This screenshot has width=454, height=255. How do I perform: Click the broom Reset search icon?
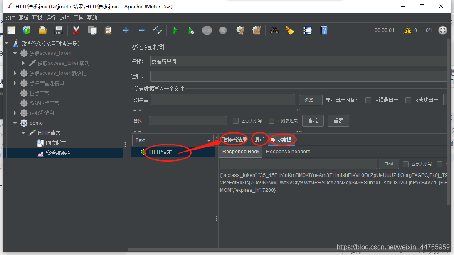click(x=290, y=30)
